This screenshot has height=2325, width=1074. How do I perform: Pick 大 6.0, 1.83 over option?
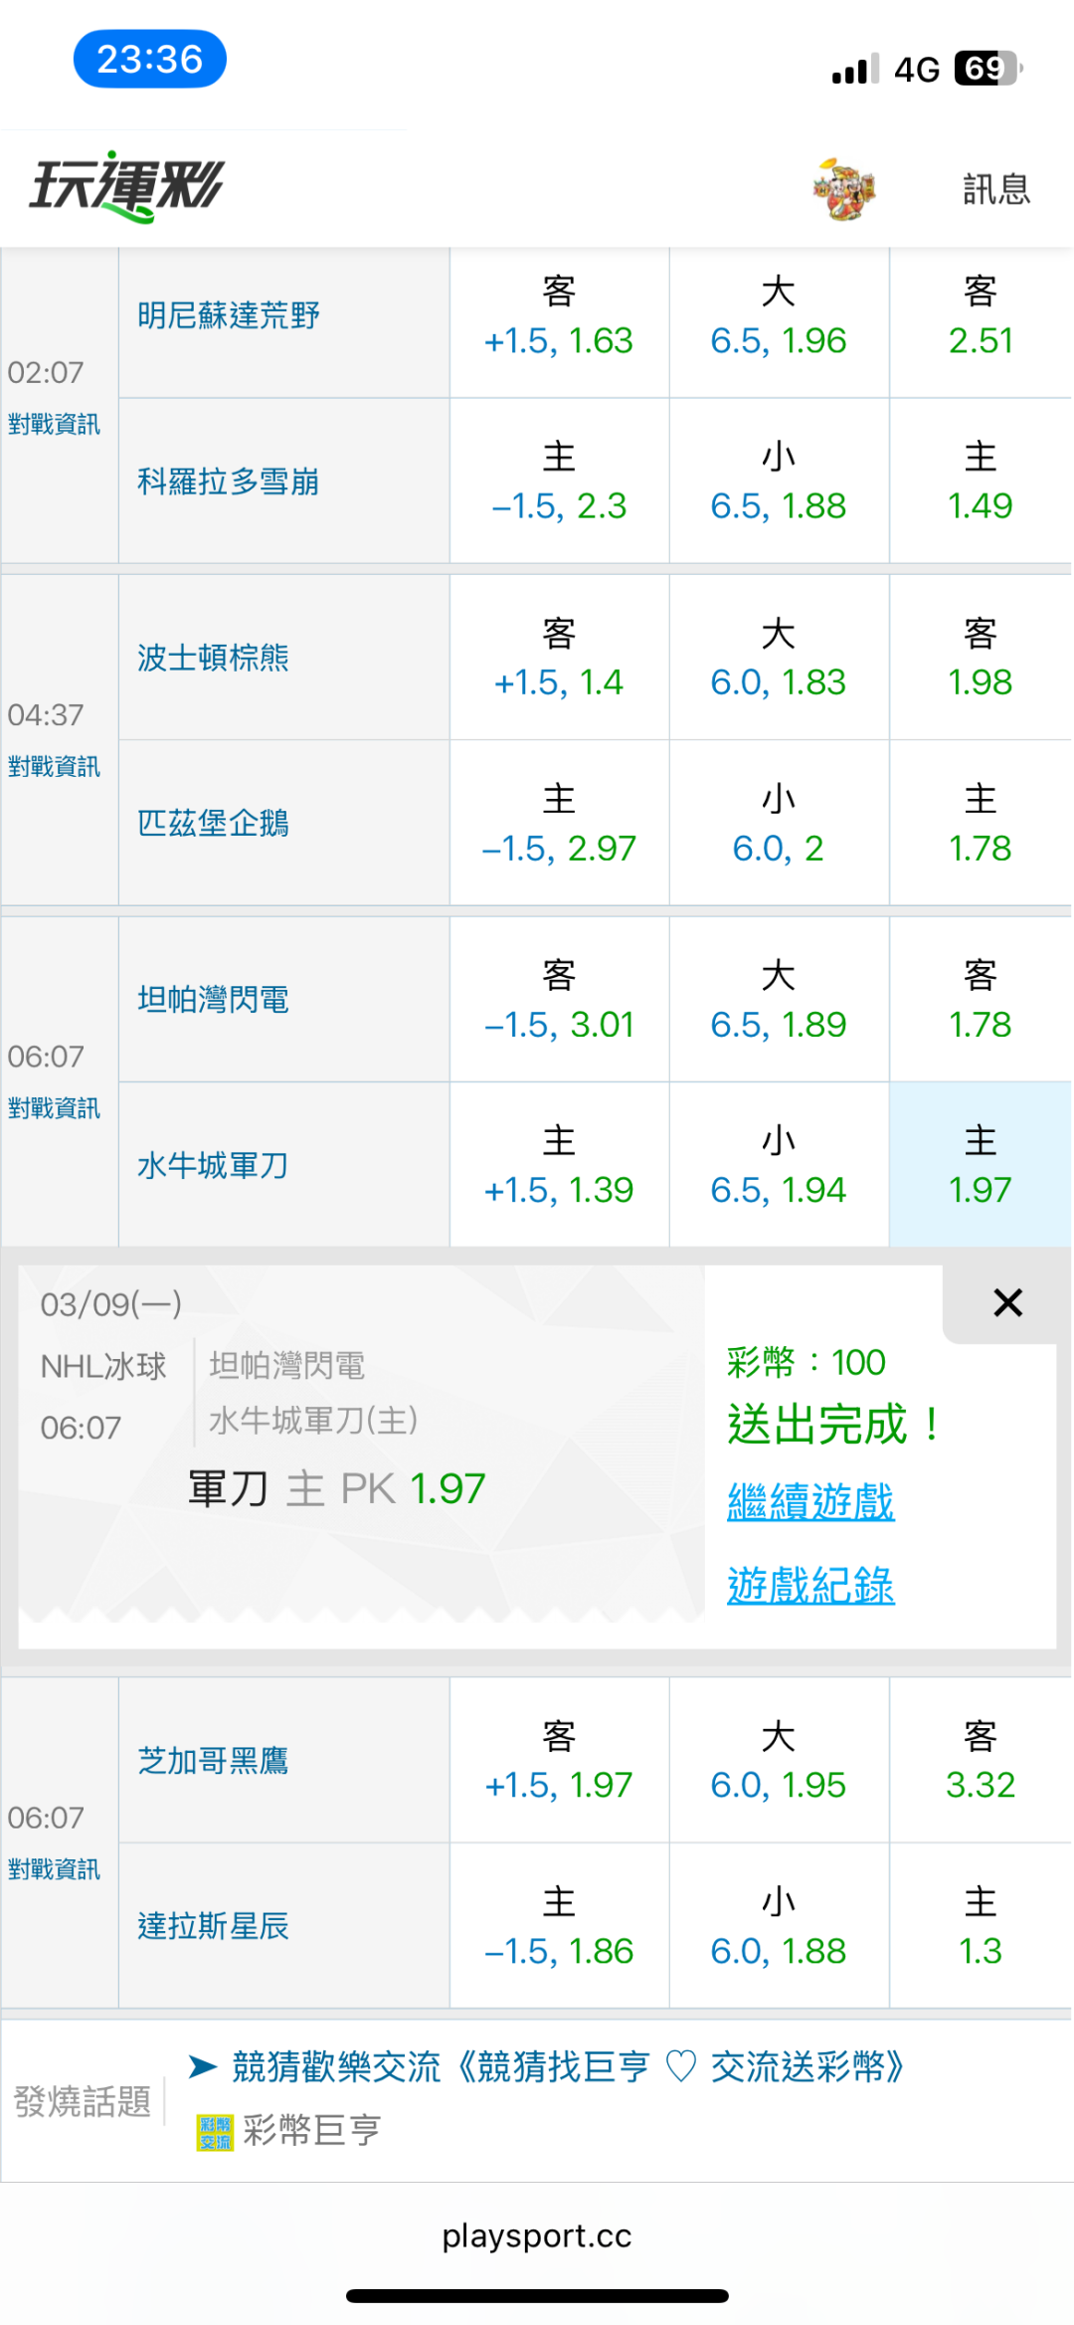pyautogui.click(x=779, y=658)
